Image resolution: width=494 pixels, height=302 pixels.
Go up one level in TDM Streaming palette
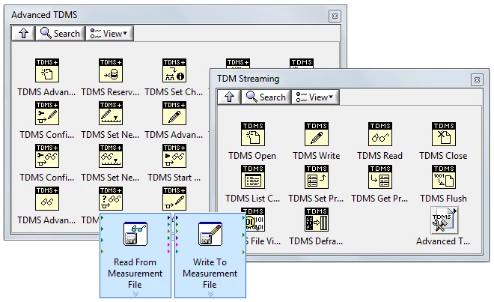(x=228, y=97)
